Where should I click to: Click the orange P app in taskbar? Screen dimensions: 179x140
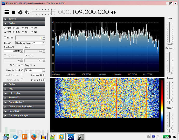pos(25,136)
